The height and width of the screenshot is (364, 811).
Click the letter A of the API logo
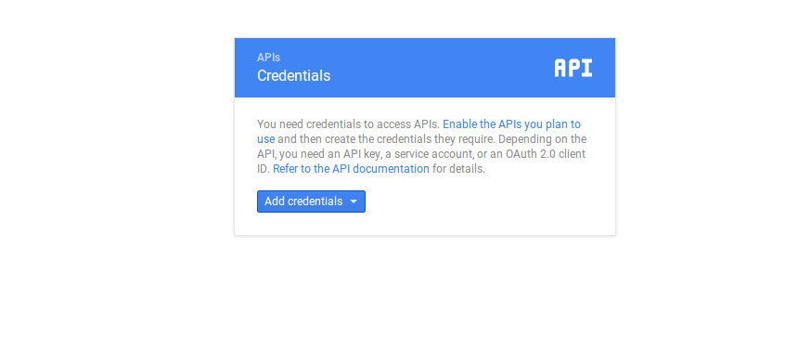(x=560, y=68)
